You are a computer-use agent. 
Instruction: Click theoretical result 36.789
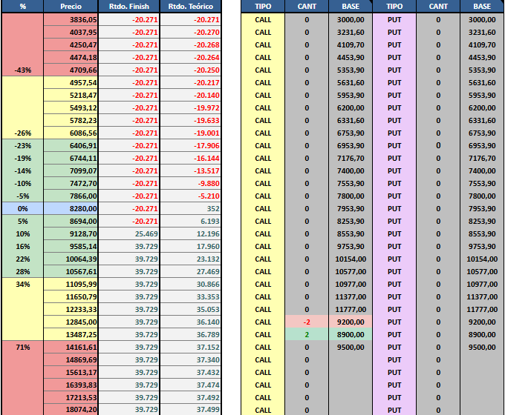(190, 335)
